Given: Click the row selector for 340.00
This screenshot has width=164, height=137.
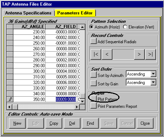Looking at the screenshot, I should point(10,94).
